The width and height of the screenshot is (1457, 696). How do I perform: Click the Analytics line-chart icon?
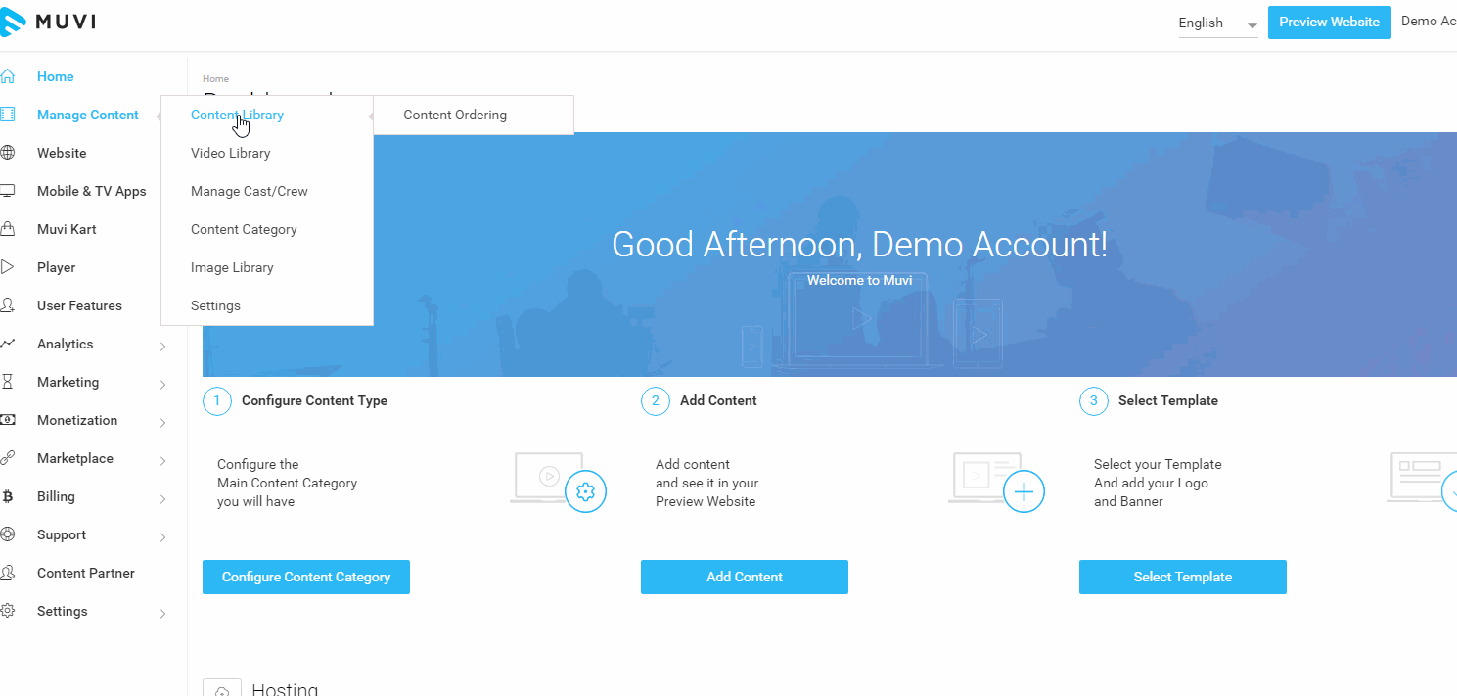pos(8,344)
